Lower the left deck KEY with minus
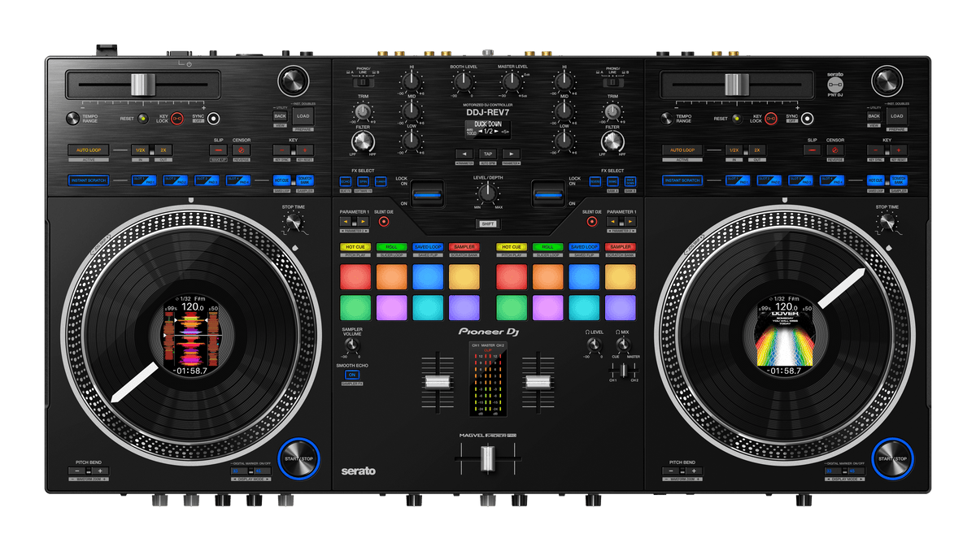The image size is (976, 551). pyautogui.click(x=281, y=150)
